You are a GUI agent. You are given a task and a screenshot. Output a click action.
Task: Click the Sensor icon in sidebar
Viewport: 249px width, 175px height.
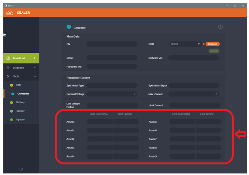point(11,111)
